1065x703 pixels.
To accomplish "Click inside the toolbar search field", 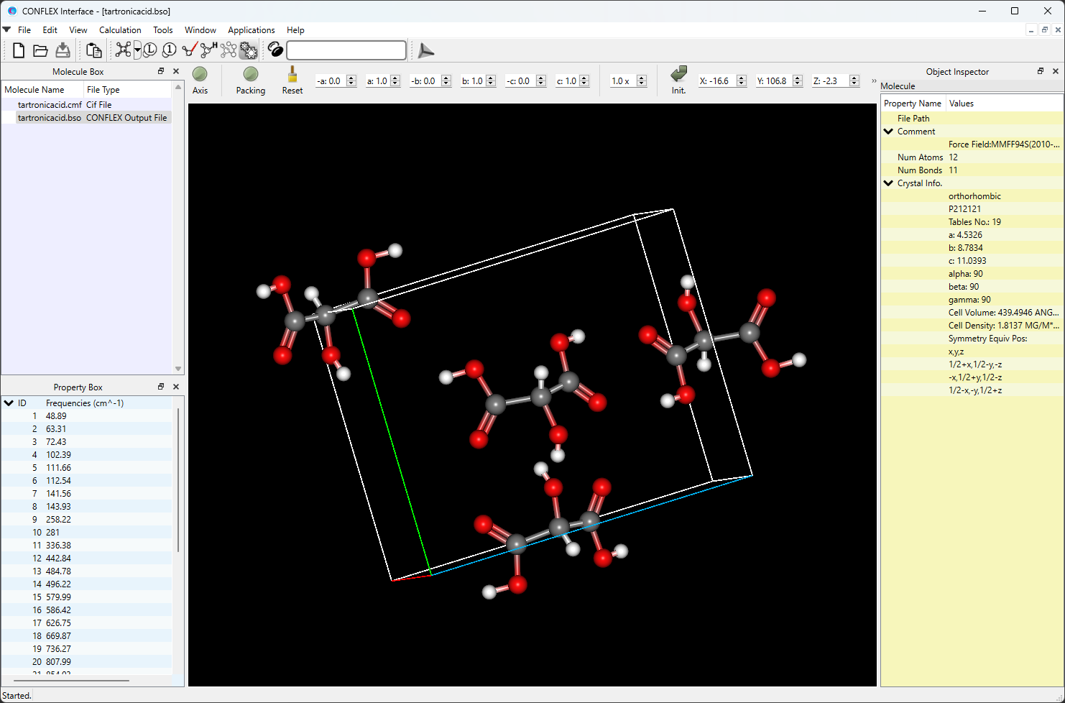I will [346, 50].
